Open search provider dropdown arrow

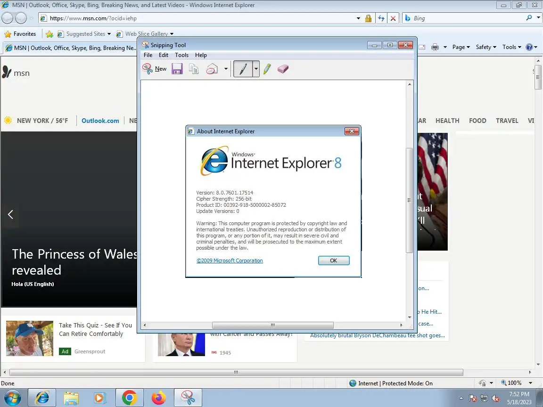point(538,17)
